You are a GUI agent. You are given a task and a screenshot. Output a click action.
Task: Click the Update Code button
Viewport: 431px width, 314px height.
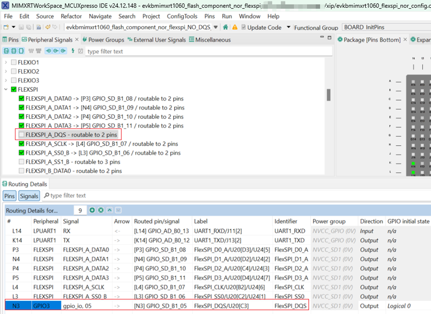(261, 27)
